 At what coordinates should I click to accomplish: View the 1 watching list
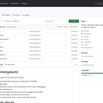pyautogui.click(x=87, y=42)
